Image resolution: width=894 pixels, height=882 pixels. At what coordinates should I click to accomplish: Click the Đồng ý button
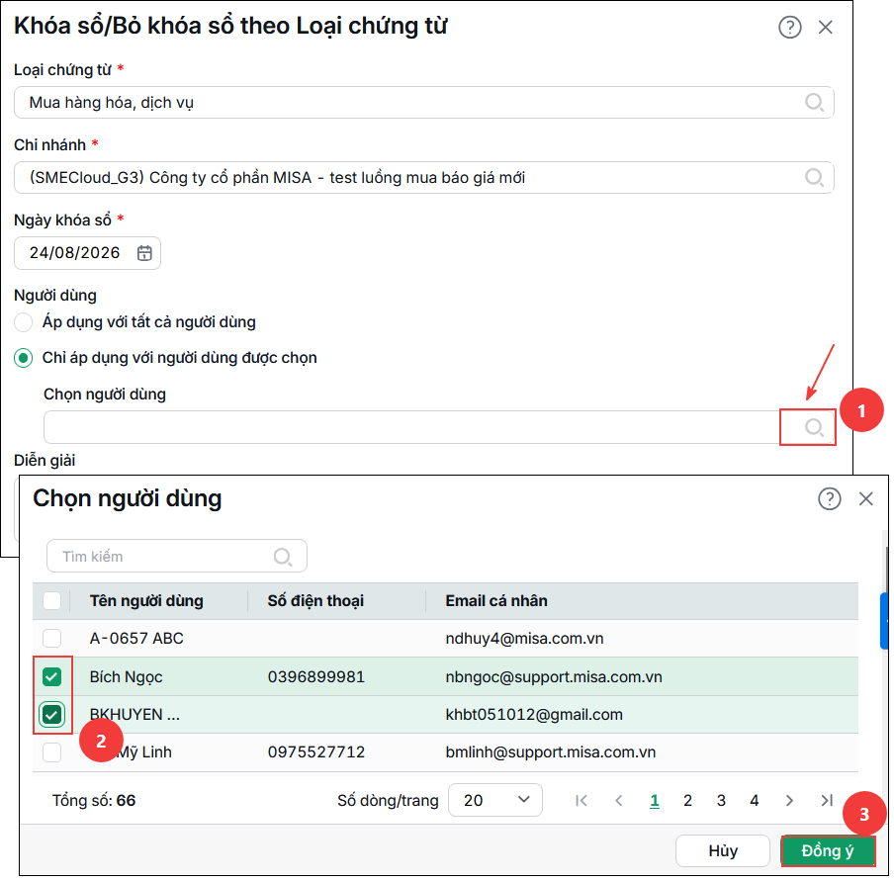(828, 850)
